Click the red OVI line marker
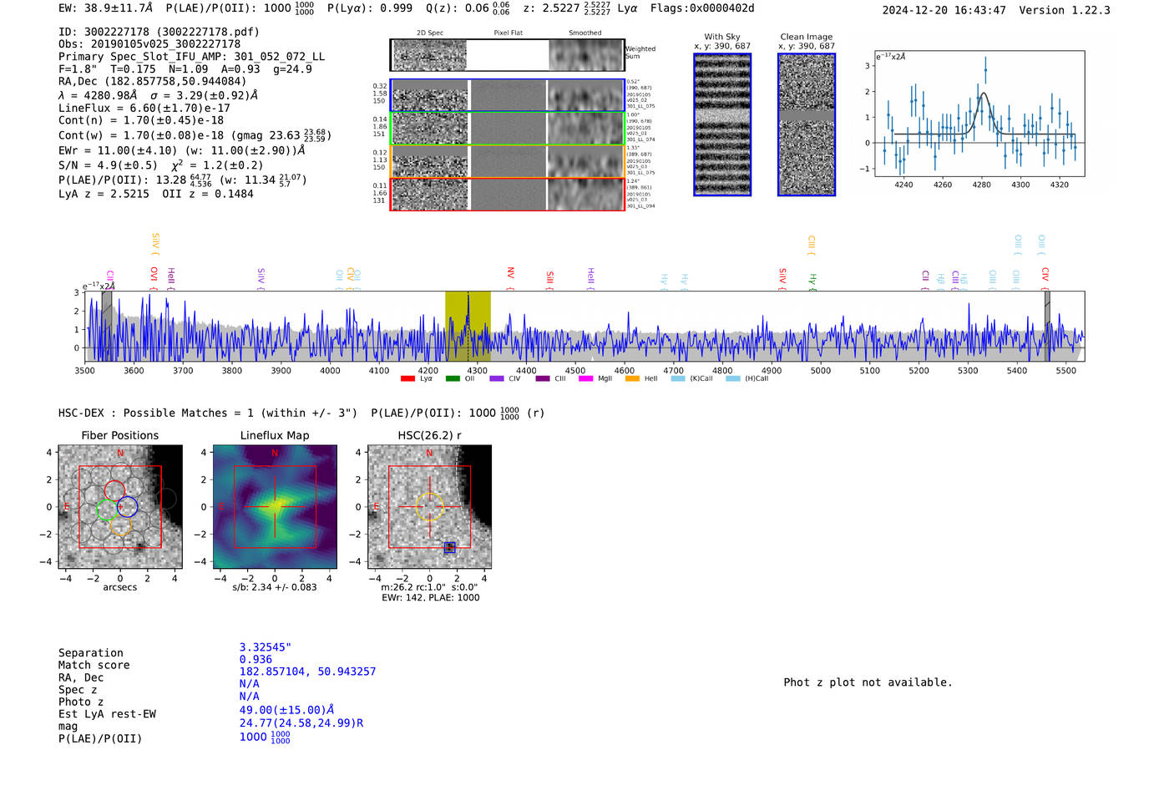The image size is (1169, 796). [x=154, y=279]
